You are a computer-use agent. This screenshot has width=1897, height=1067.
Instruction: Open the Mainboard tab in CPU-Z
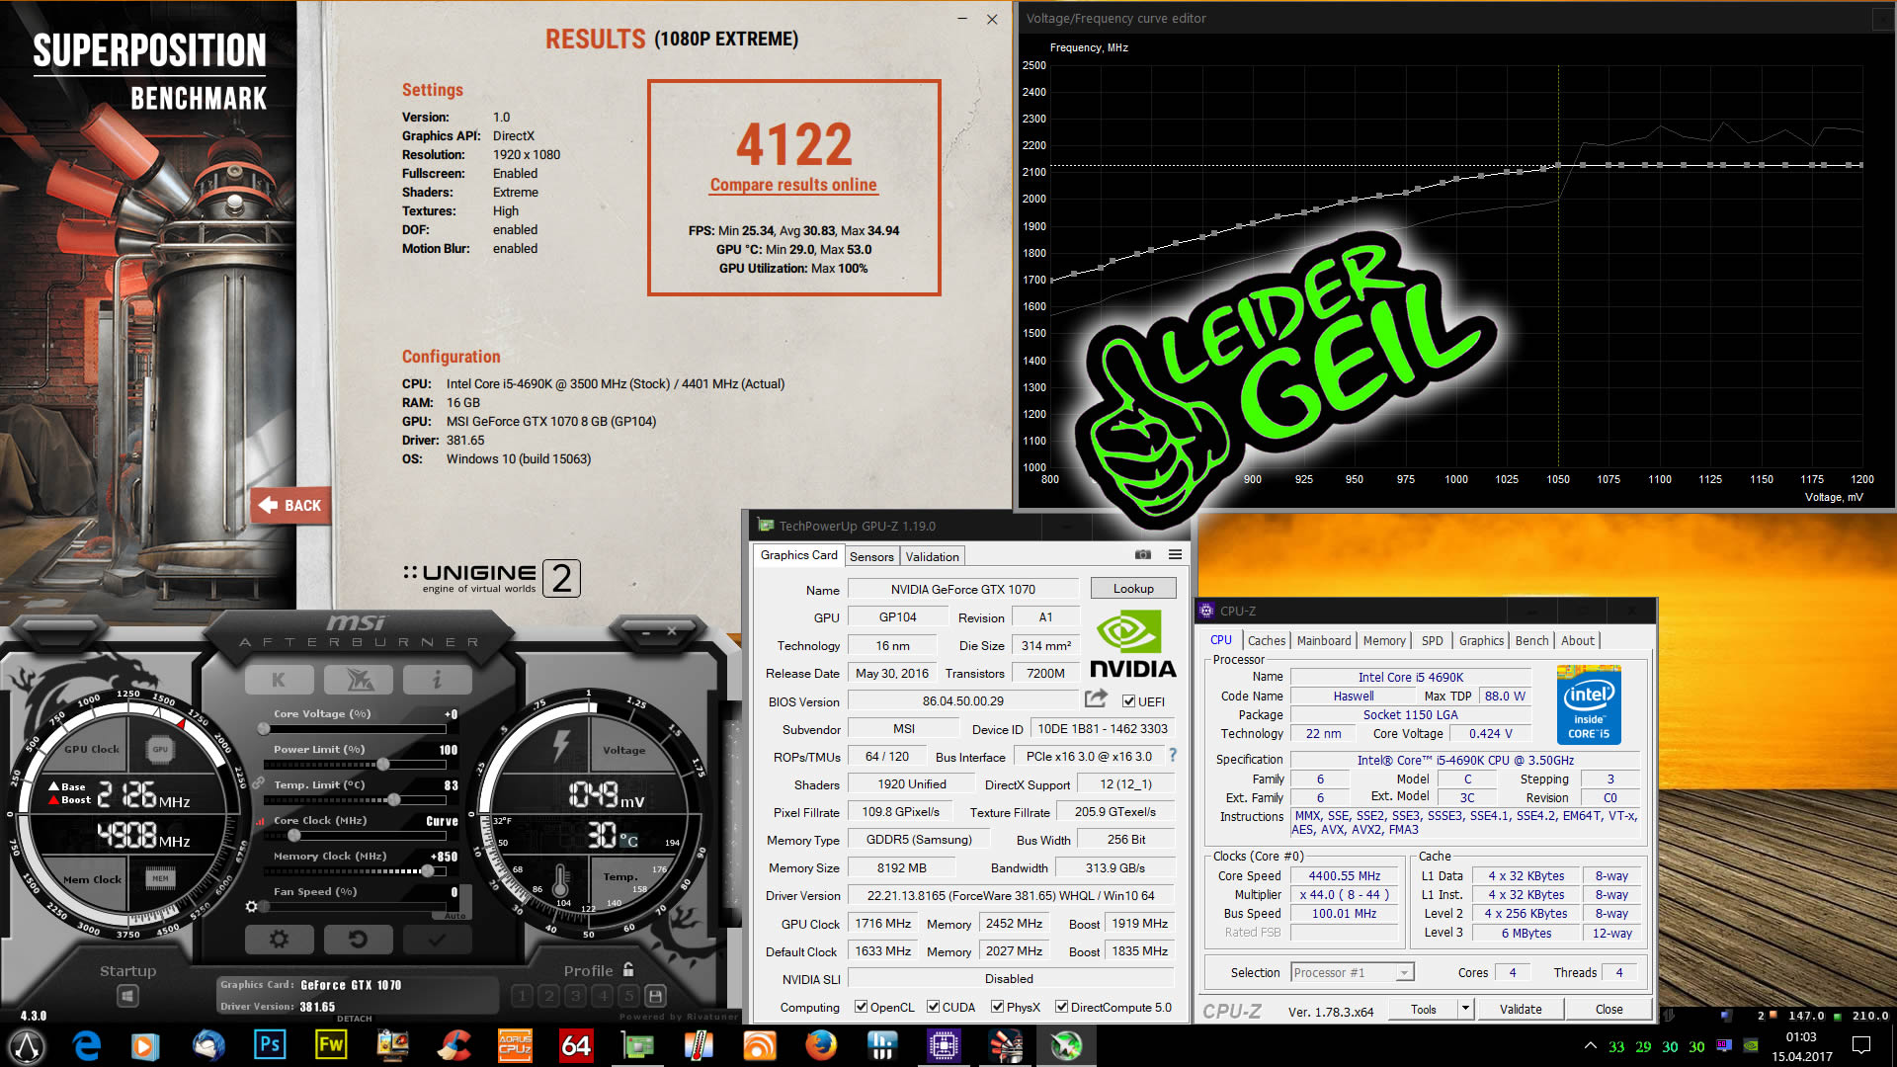click(1323, 640)
